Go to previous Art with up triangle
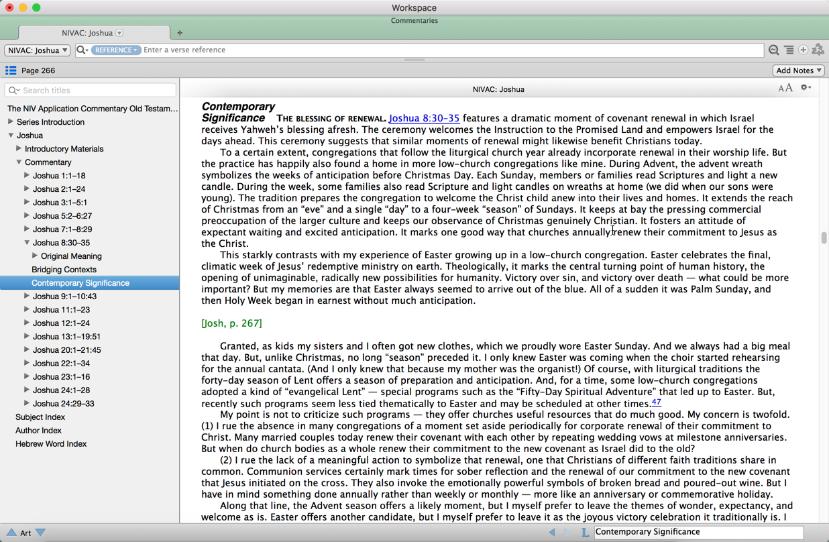 pos(11,533)
